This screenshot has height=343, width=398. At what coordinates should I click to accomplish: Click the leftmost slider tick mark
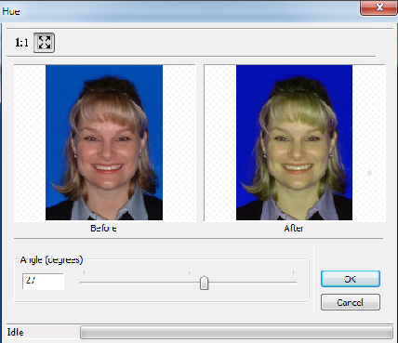[x=84, y=272]
